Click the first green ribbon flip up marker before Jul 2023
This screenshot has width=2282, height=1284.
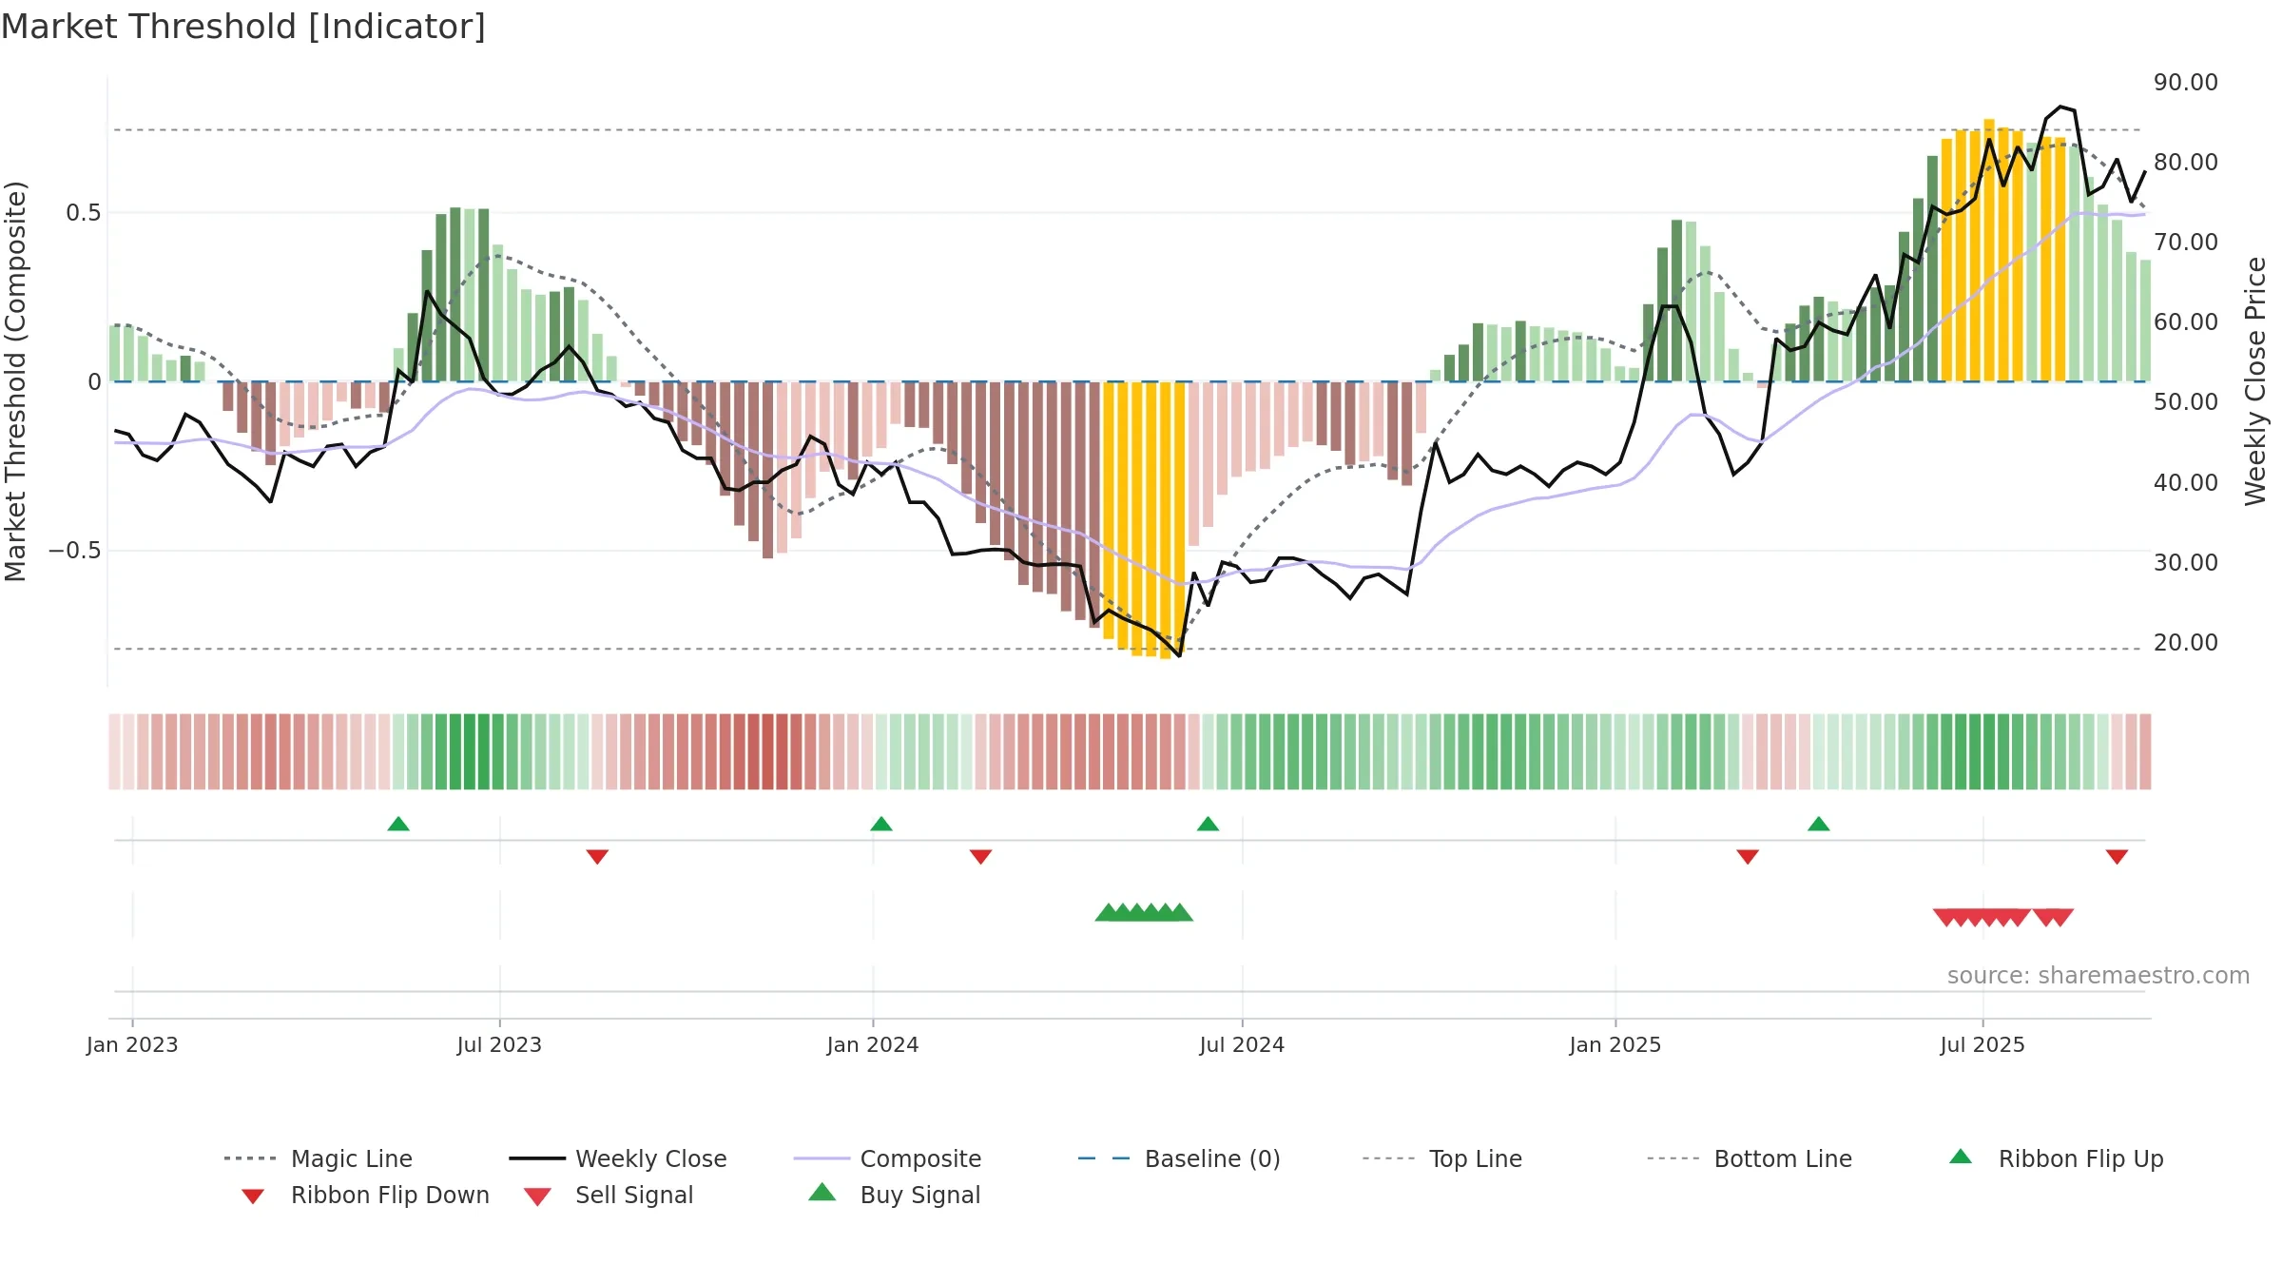point(398,824)
